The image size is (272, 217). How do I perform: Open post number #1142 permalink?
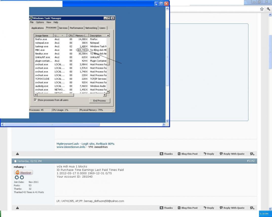(251, 161)
